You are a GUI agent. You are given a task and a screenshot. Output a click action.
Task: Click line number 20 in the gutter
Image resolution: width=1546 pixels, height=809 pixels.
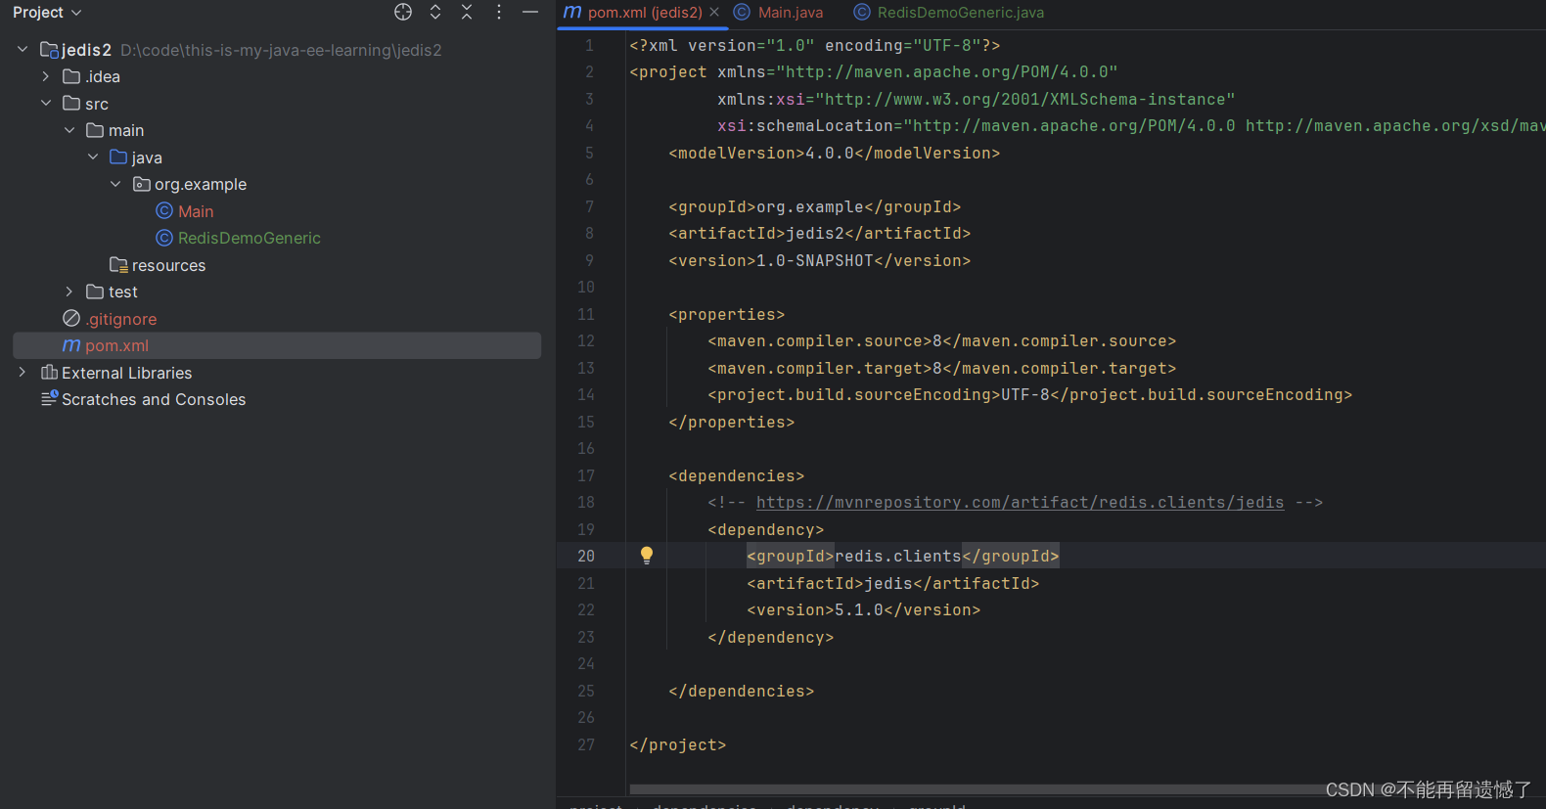point(586,556)
